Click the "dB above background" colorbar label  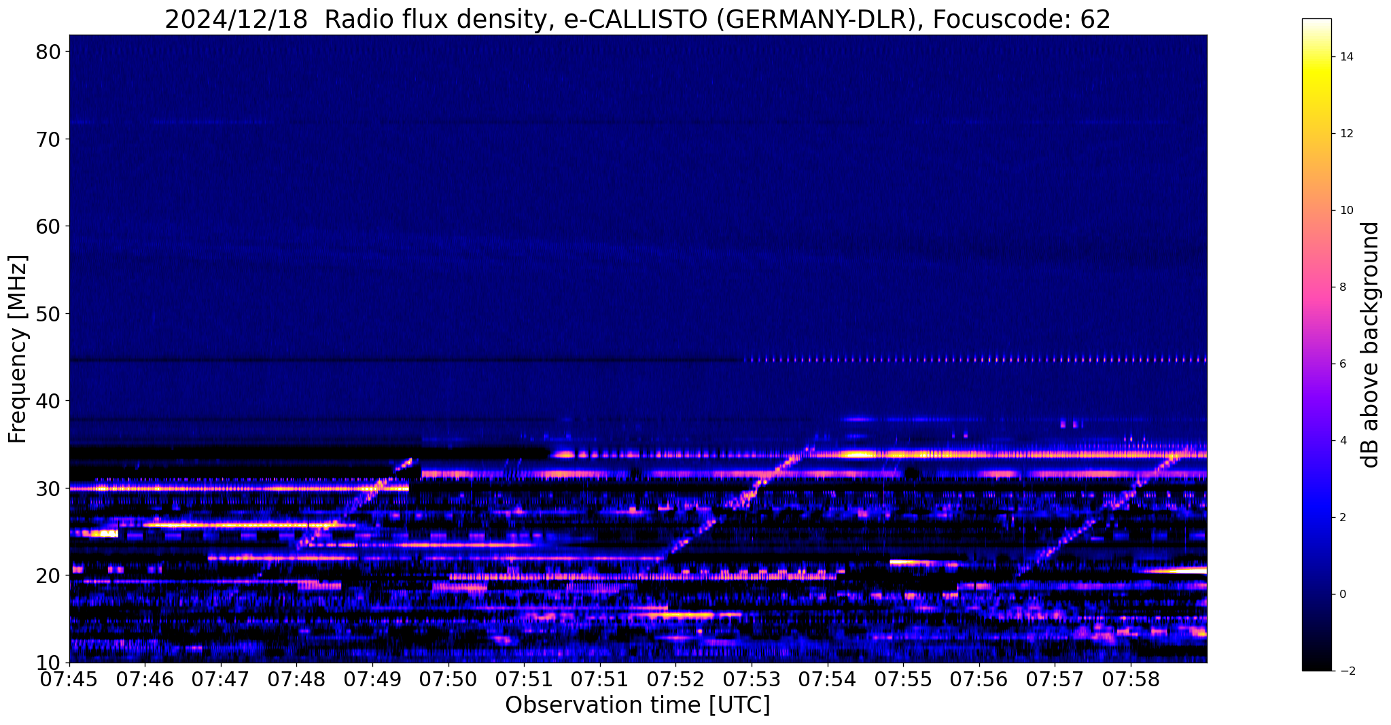pyautogui.click(x=1371, y=344)
